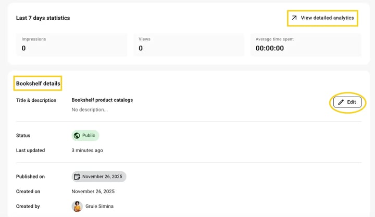Click the Last 7 days statistics heading
The width and height of the screenshot is (375, 217).
43,18
